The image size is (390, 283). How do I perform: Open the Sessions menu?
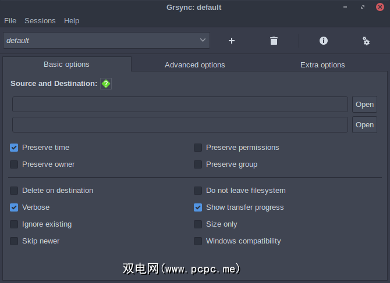coord(40,21)
